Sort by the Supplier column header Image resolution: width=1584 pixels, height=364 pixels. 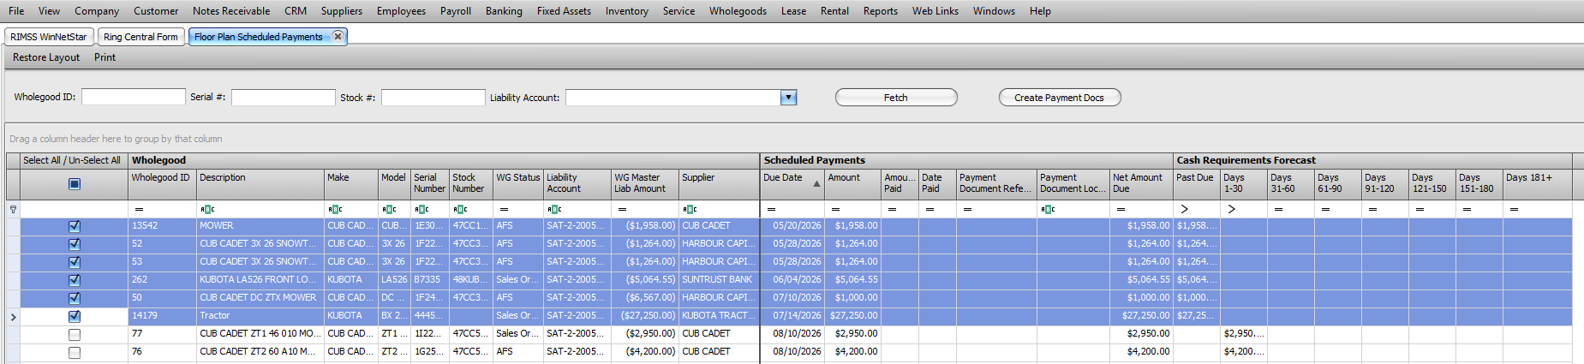tap(719, 183)
